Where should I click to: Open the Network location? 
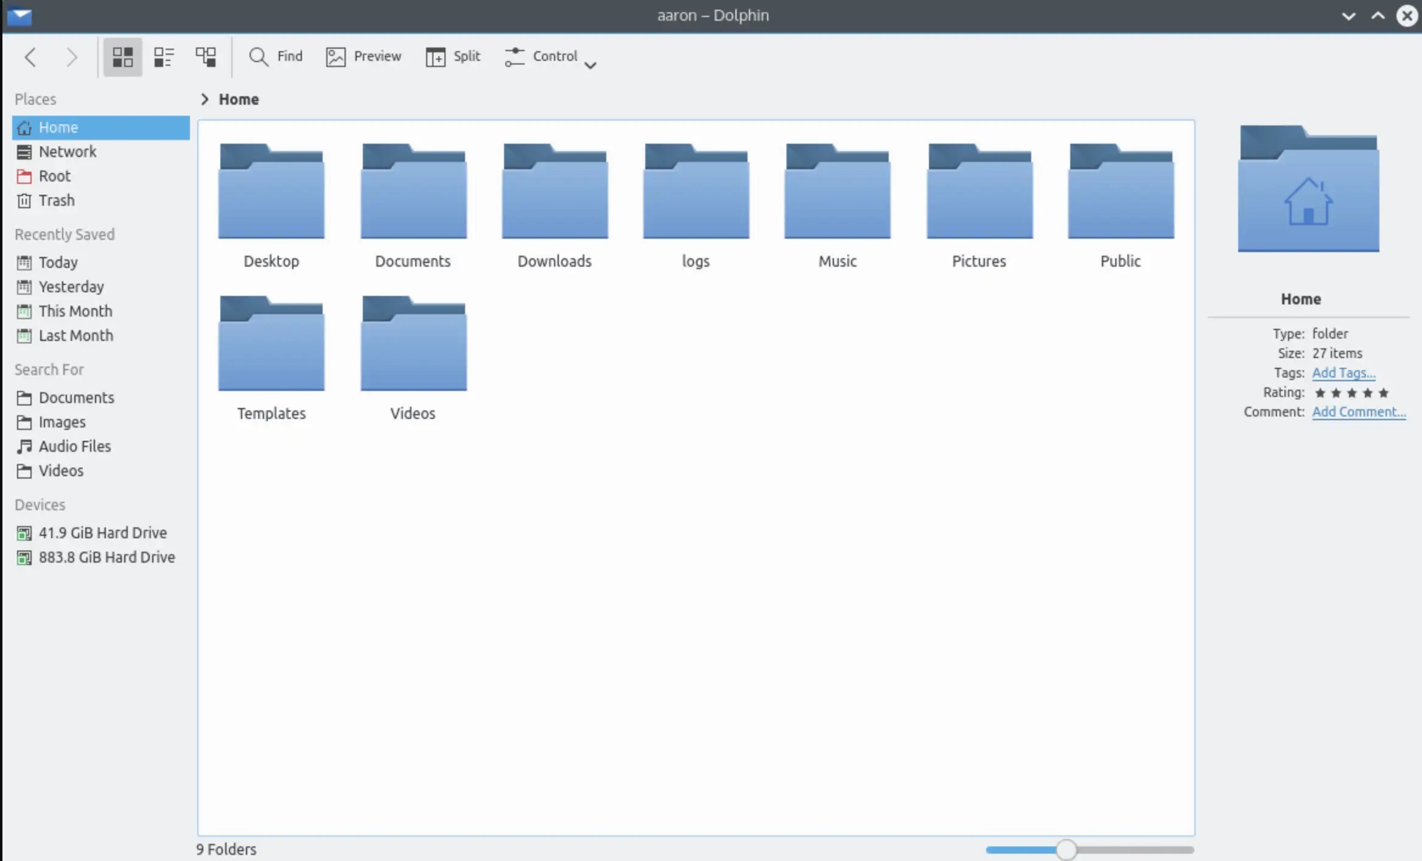pos(67,151)
